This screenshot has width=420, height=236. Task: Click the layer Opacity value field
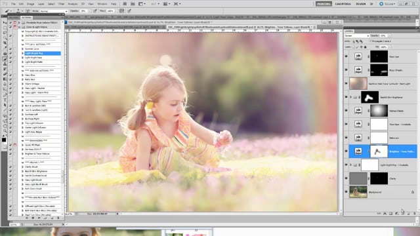coord(383,35)
